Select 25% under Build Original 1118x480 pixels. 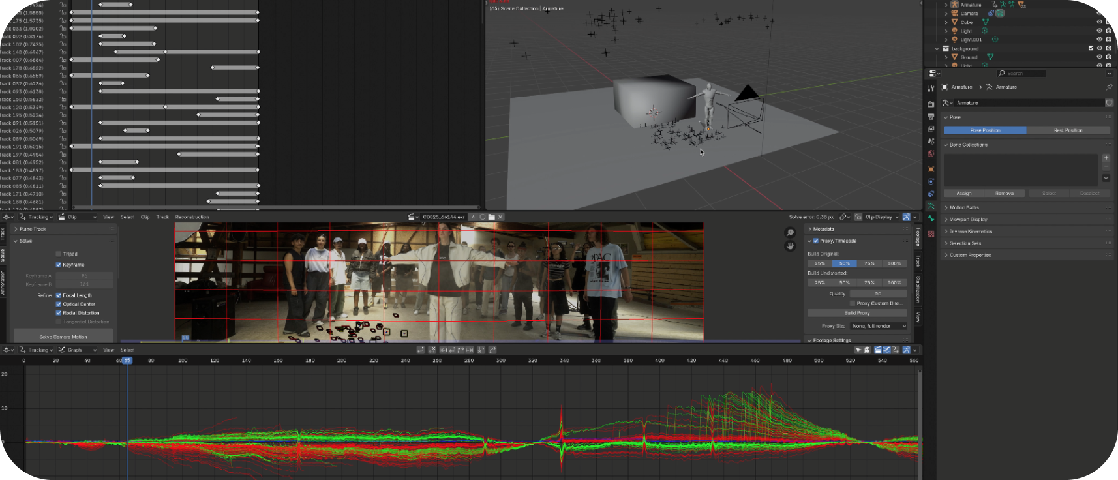coord(820,263)
